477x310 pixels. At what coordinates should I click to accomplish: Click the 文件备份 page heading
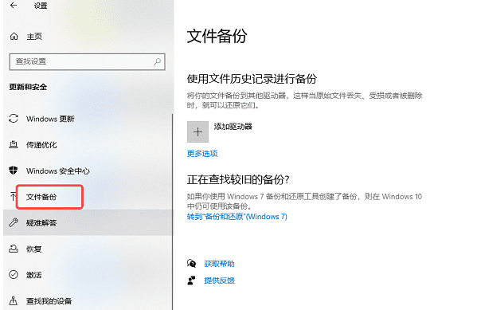(217, 36)
